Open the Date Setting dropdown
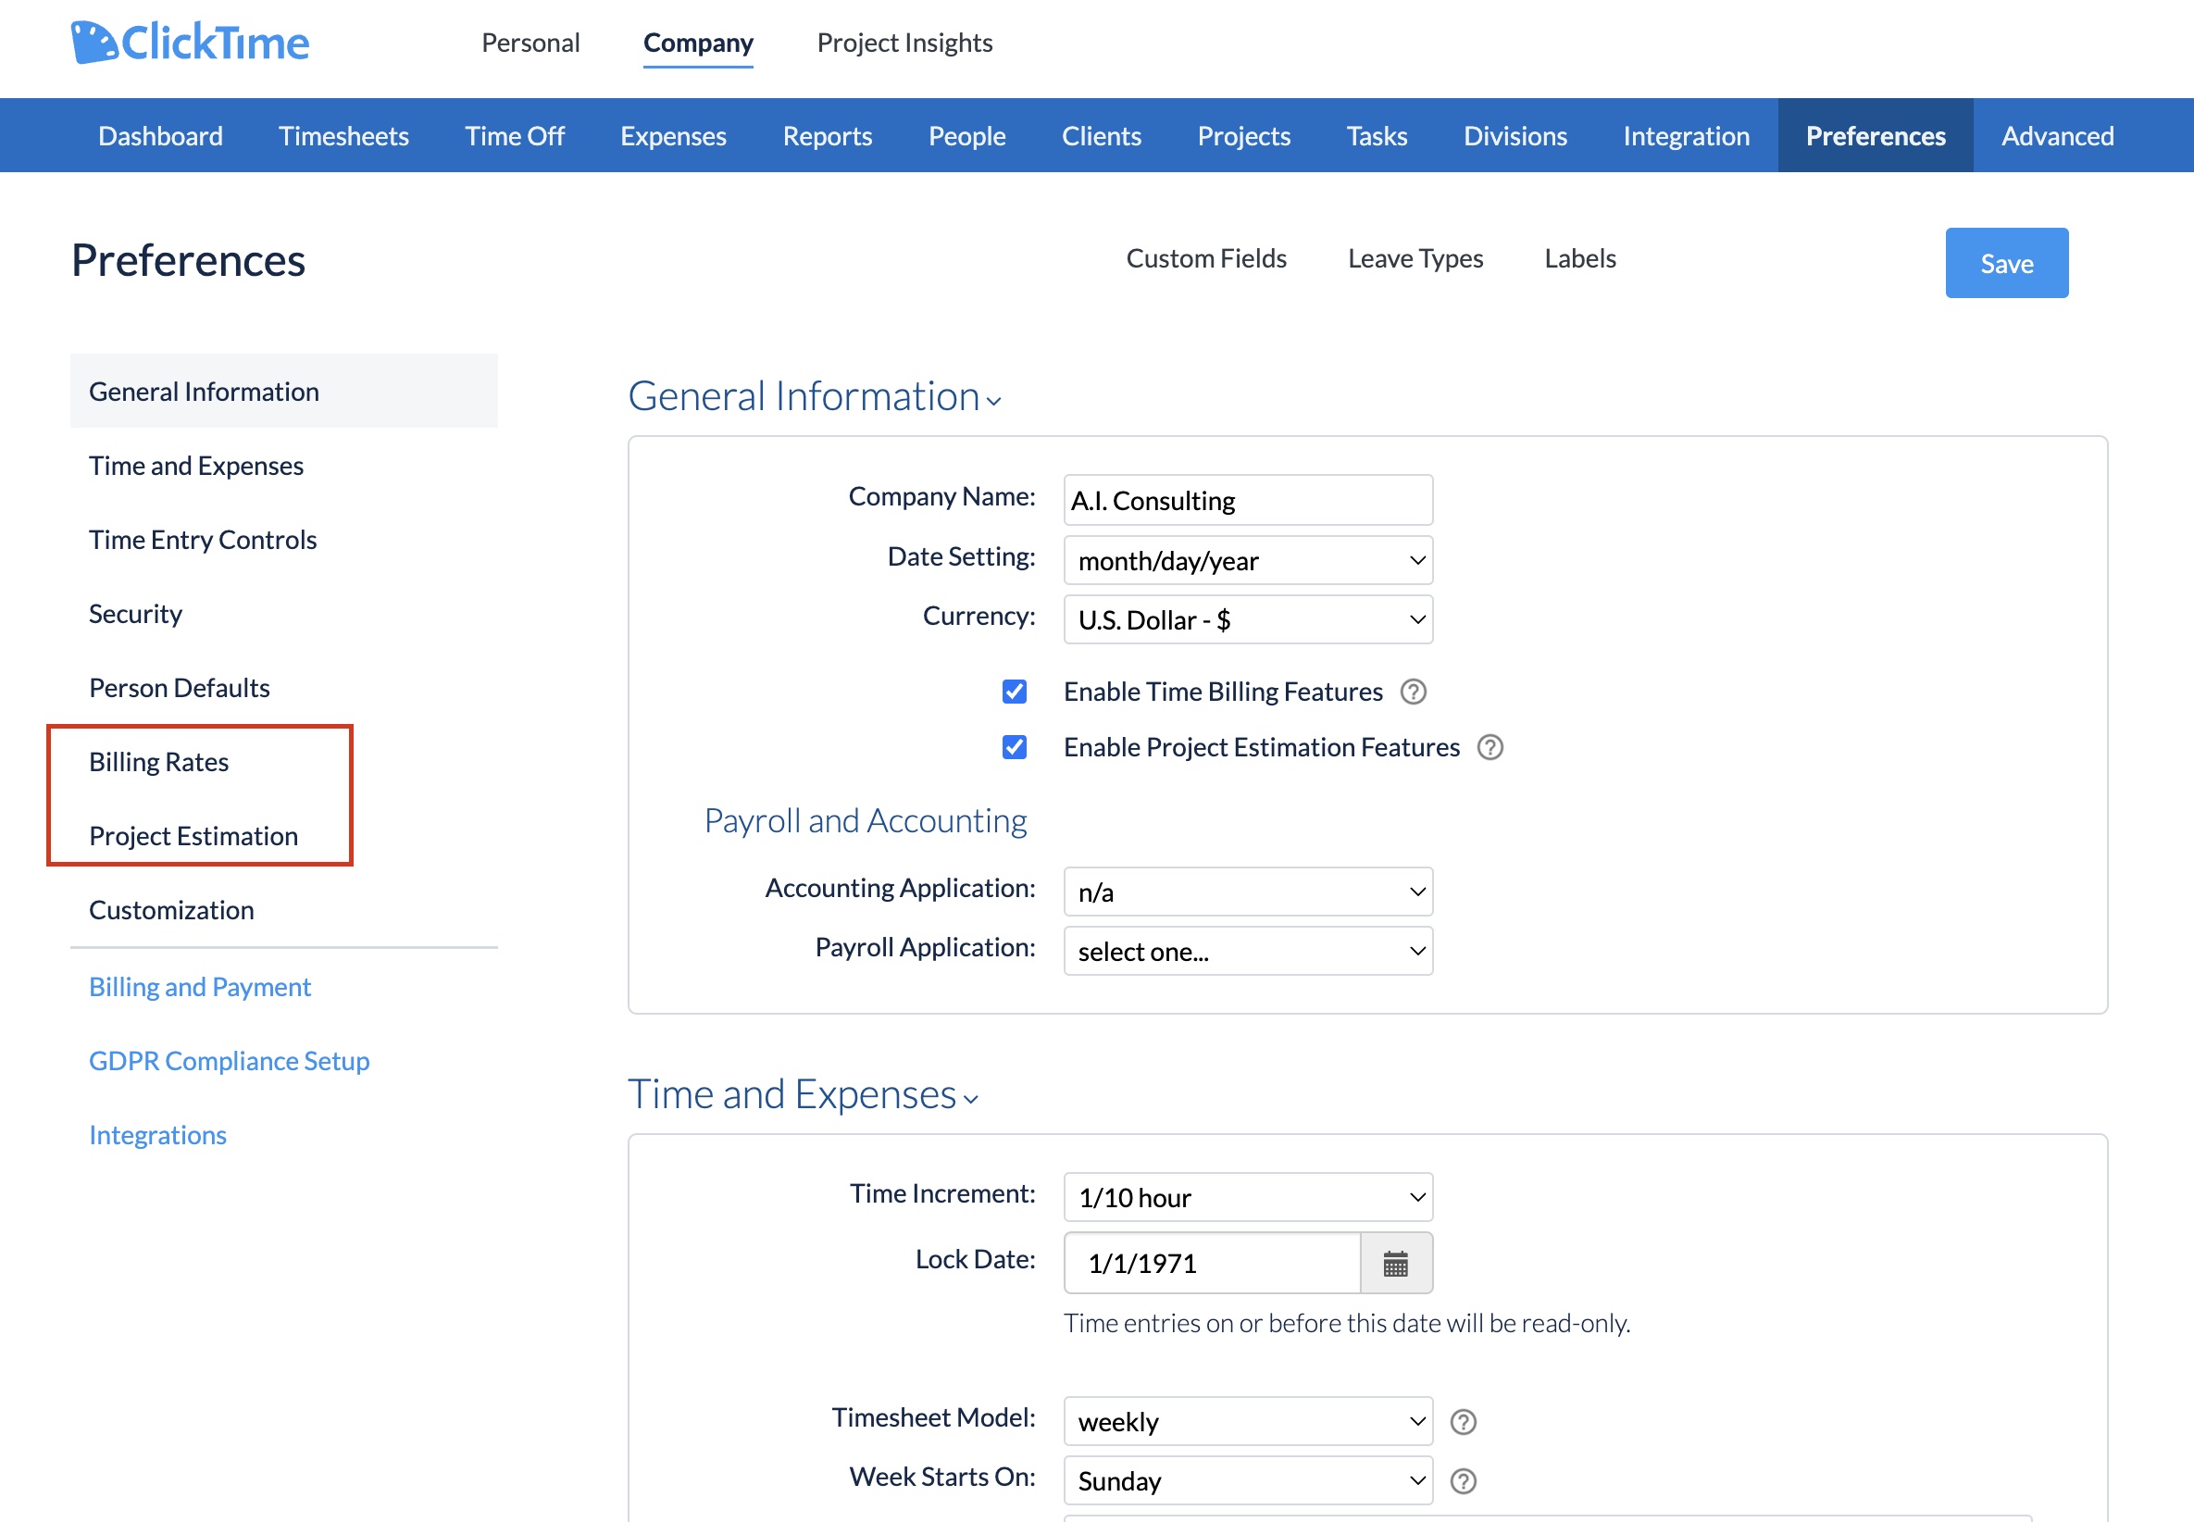 [x=1247, y=561]
